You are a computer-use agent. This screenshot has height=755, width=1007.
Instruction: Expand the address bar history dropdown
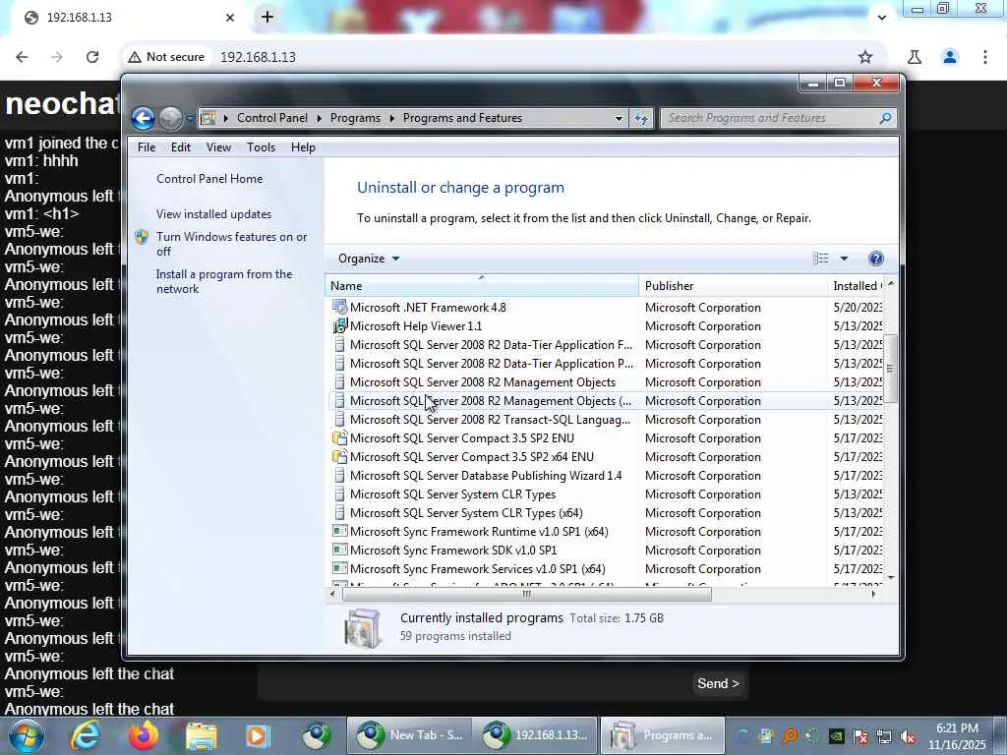(x=619, y=118)
